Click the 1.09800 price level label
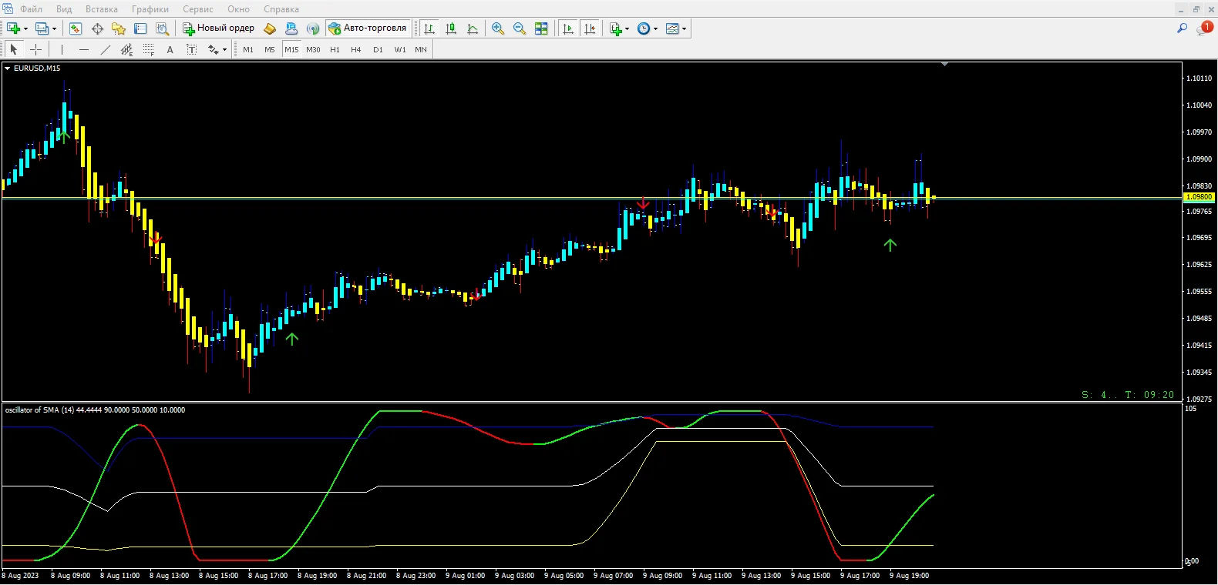Viewport: 1218px width, 585px height. (1199, 197)
